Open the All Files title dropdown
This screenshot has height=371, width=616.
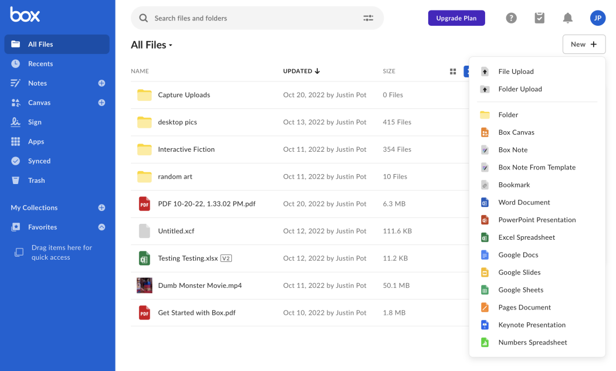click(151, 45)
